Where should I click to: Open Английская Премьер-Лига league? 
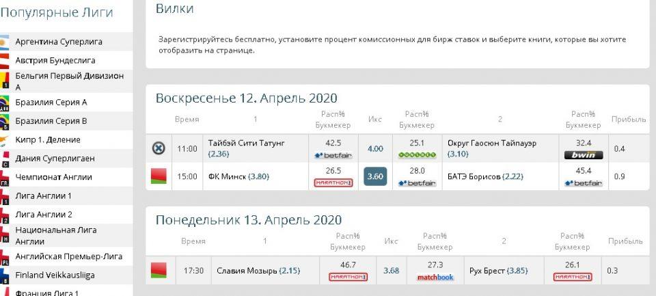coord(68,256)
